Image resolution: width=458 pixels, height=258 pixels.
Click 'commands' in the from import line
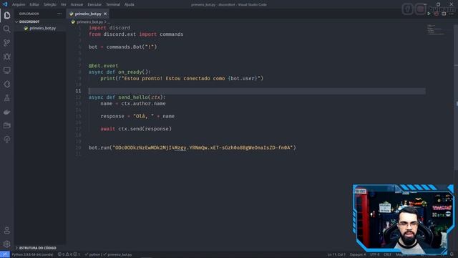(172, 34)
